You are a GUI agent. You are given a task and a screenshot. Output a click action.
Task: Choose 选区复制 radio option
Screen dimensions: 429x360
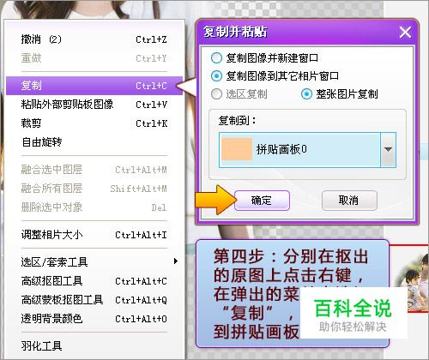216,93
